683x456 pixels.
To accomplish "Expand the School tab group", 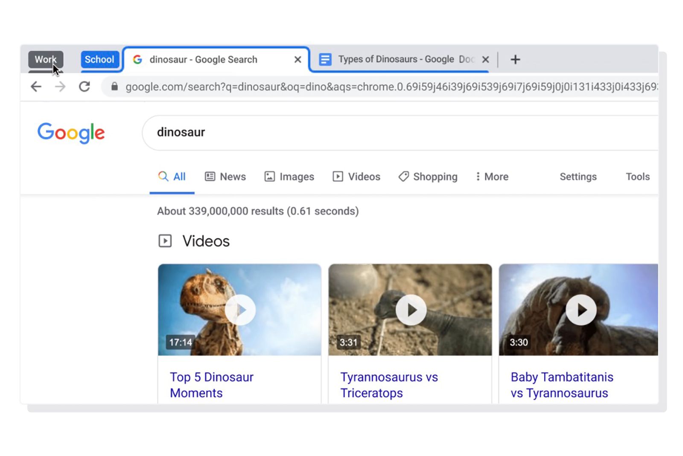I will (x=99, y=59).
